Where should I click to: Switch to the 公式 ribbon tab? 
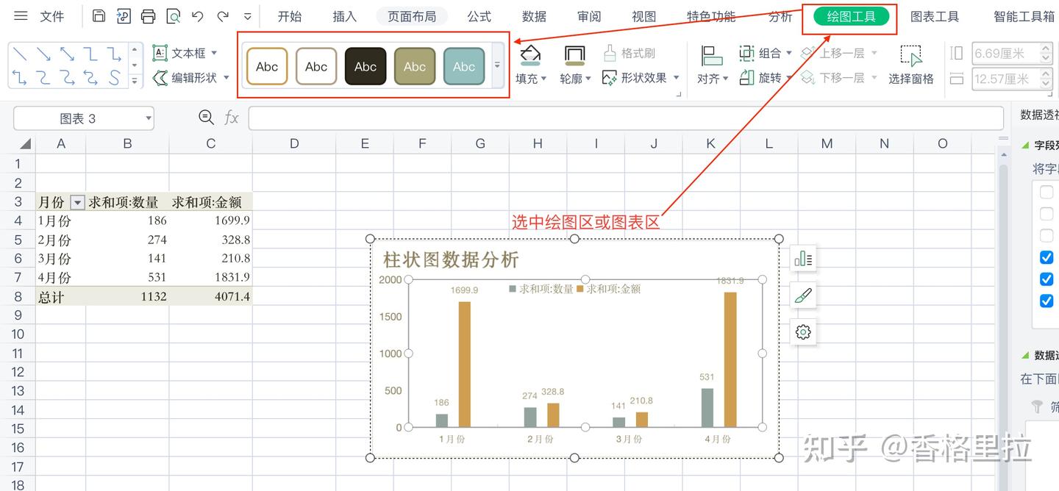(479, 16)
